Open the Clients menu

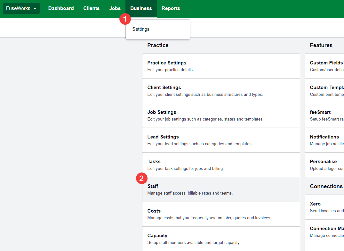pos(91,8)
